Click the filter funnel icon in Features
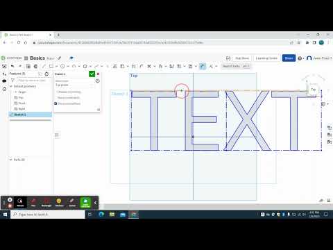333x250 pixels. pos(12,81)
